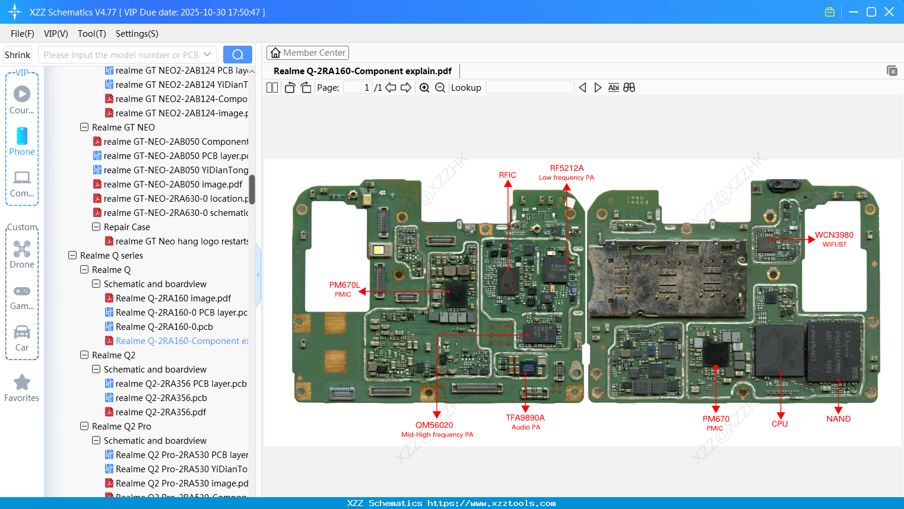This screenshot has height=509, width=904.
Task: Toggle the Abi match-whole-word option
Action: tap(614, 88)
